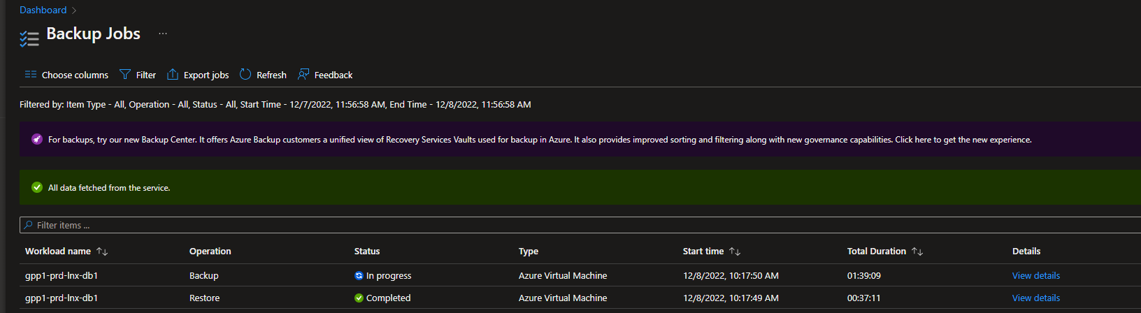
Task: Click the Workload name column header
Action: coord(58,252)
